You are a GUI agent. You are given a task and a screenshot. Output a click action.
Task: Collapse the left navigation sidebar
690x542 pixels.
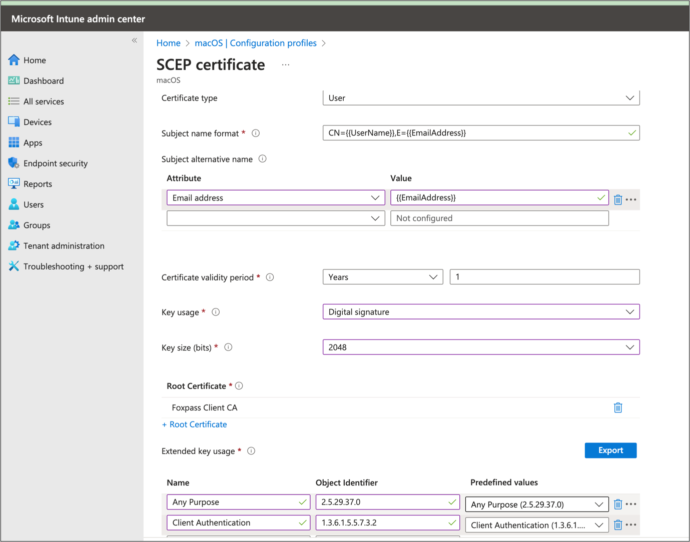[x=134, y=40]
